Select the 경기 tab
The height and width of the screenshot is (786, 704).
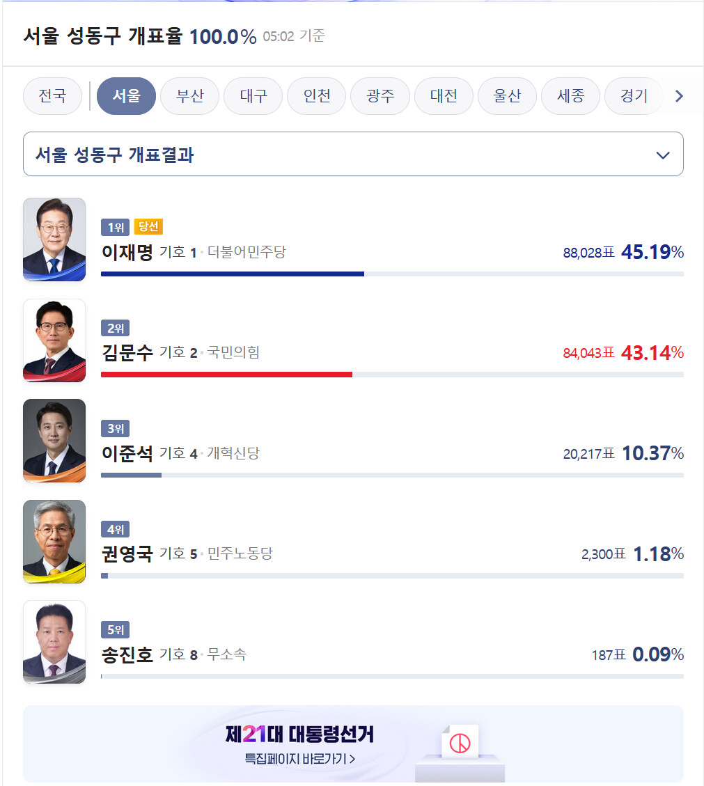(x=632, y=96)
